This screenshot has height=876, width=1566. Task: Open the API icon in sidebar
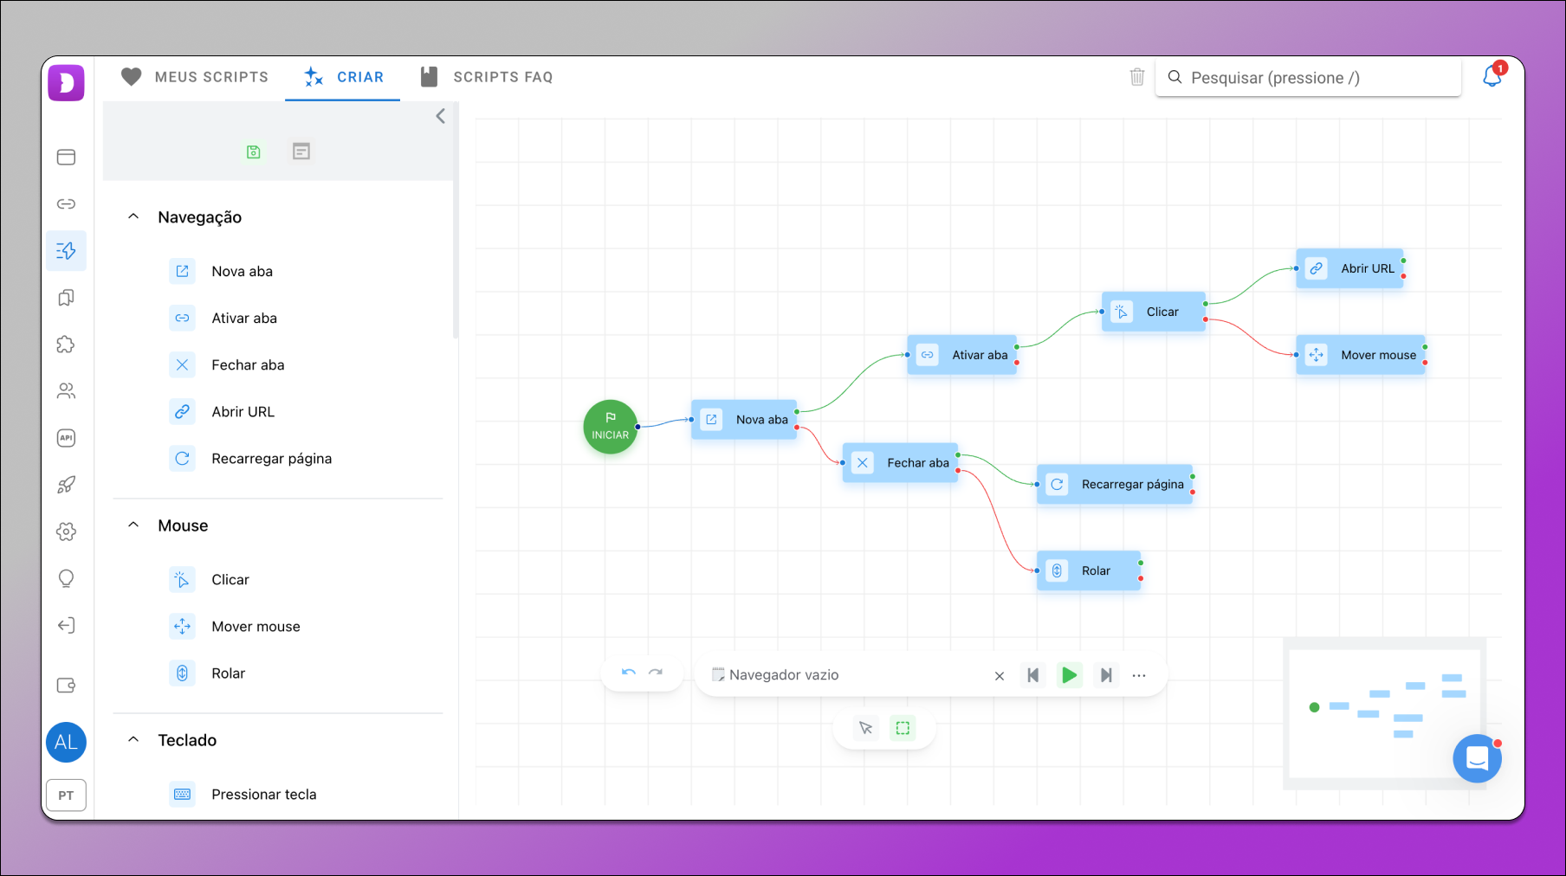pyautogui.click(x=66, y=438)
